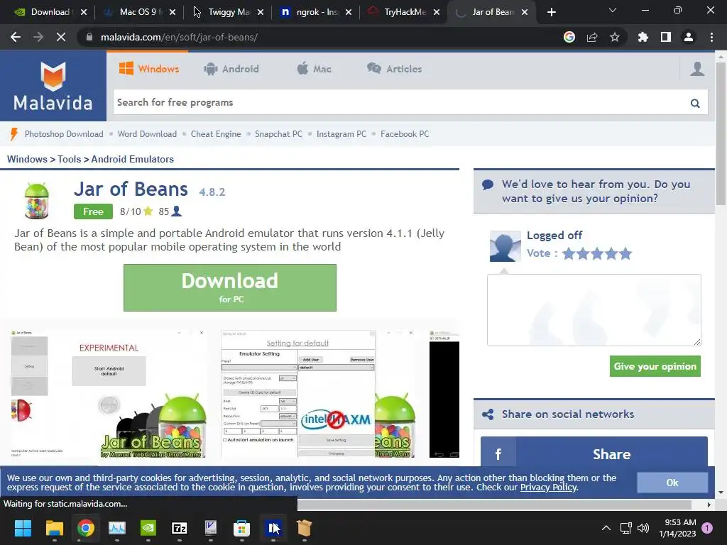Click the opinion comment text area
Screen dimensions: 727x545
click(x=594, y=310)
